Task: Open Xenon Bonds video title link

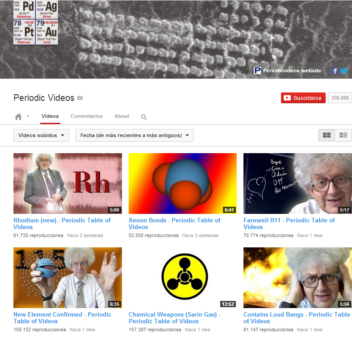Action: [x=174, y=224]
